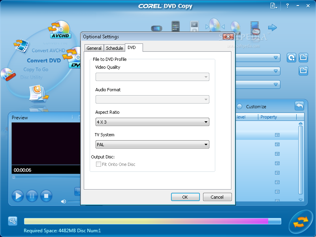Screen dimensions: 316x237
Task: Choose Convert DVD menu item
Action: [x=44, y=60]
